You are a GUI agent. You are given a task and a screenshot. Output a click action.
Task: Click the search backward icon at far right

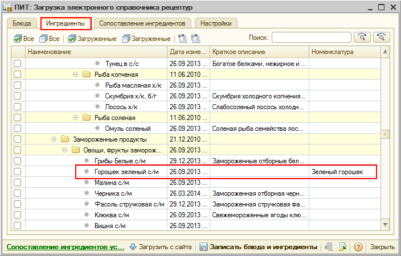point(383,38)
